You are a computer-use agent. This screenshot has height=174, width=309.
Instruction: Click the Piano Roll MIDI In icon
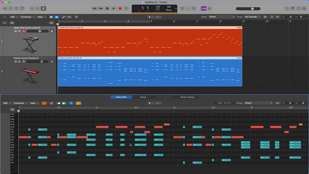point(59,103)
